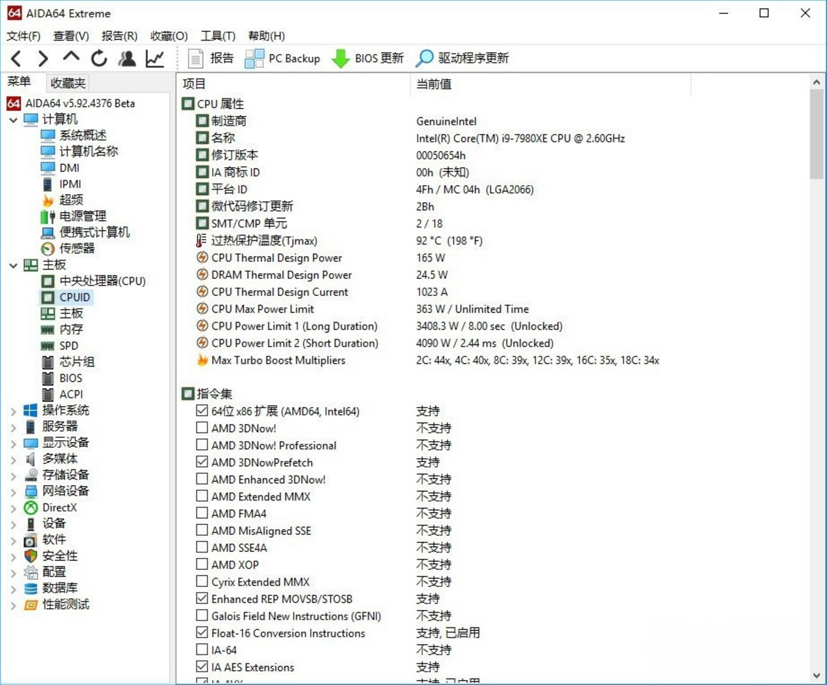Click the 64位 x86 扩展 checkbox
Viewport: 827px width, 685px height.
pyautogui.click(x=202, y=410)
